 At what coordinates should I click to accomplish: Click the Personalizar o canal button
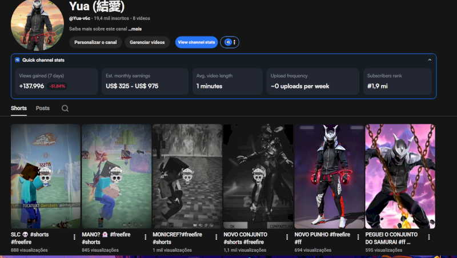(x=95, y=42)
